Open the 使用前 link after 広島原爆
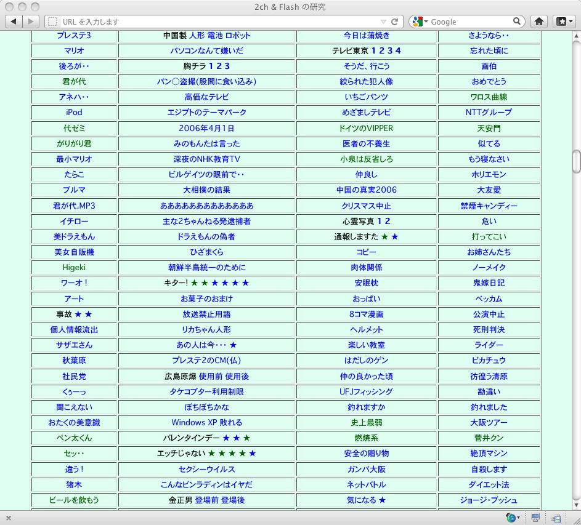581x525 pixels. click(211, 376)
